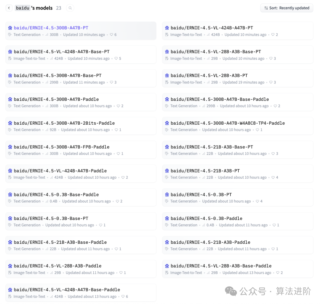Open the Sort: Recently updated dropdown
This screenshot has width=321, height=304.
point(287,8)
